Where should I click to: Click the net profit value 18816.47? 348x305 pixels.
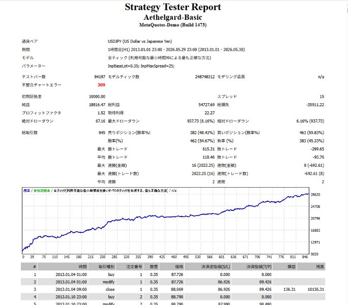point(97,105)
